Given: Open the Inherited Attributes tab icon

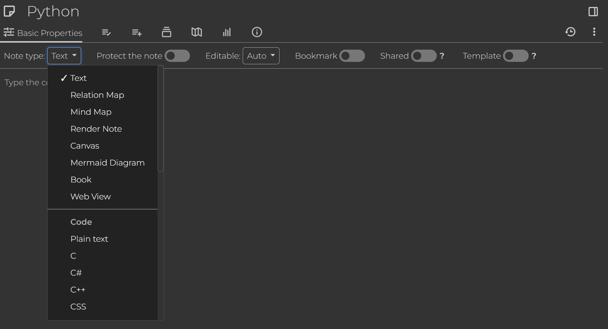Looking at the screenshot, I should point(137,32).
